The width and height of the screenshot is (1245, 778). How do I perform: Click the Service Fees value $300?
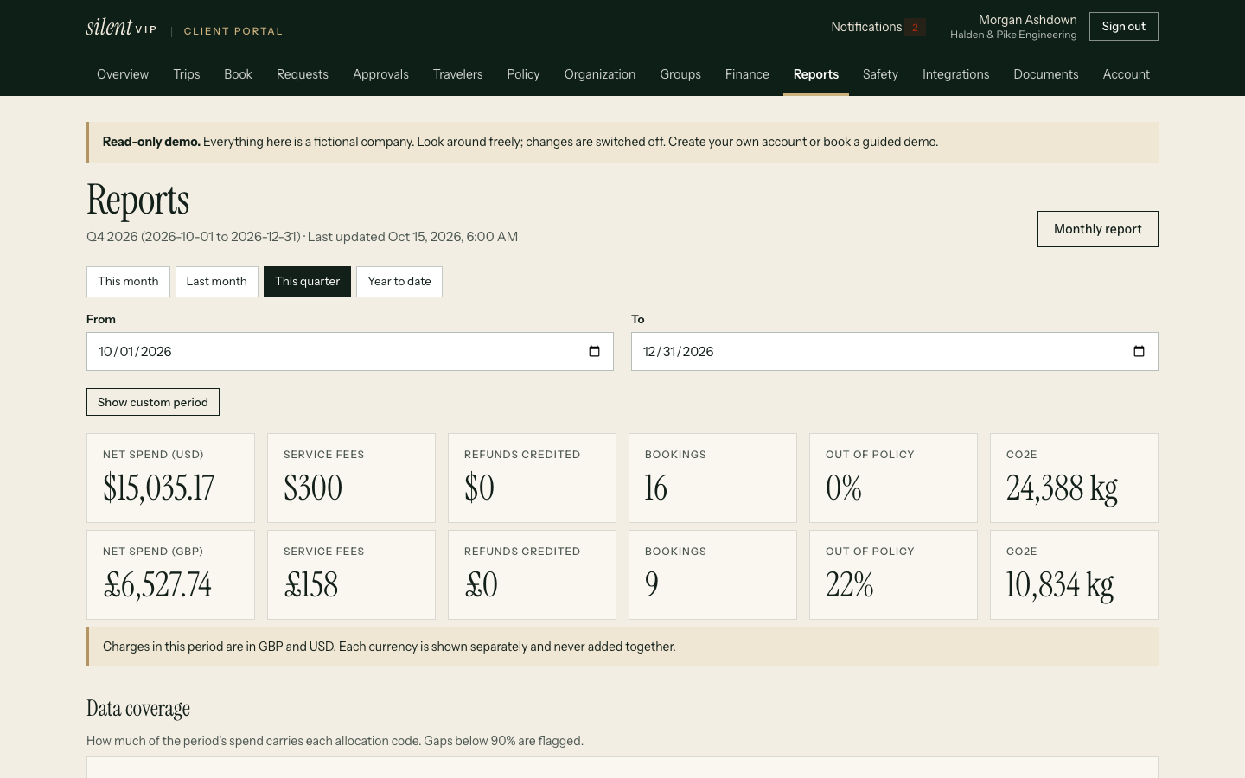(313, 488)
